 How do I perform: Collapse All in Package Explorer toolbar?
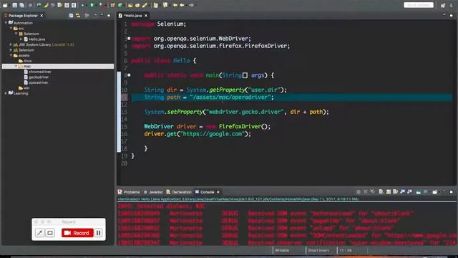coord(71,16)
